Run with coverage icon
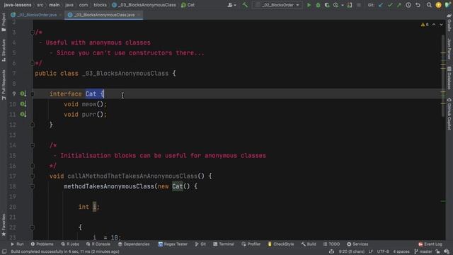Viewport: 453px width, 255px height. pos(327,5)
